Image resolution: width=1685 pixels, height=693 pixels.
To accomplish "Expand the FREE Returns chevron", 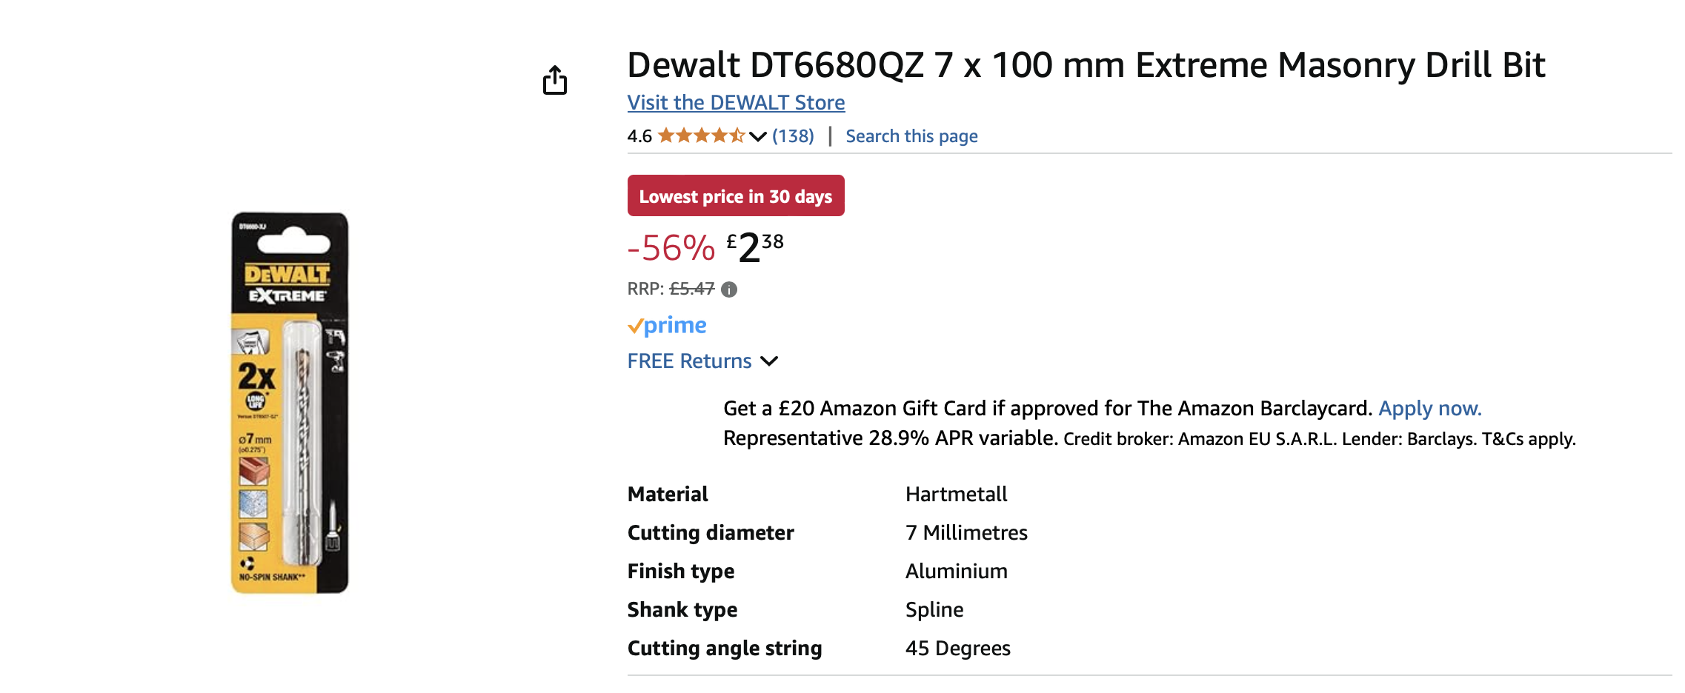I will [769, 361].
